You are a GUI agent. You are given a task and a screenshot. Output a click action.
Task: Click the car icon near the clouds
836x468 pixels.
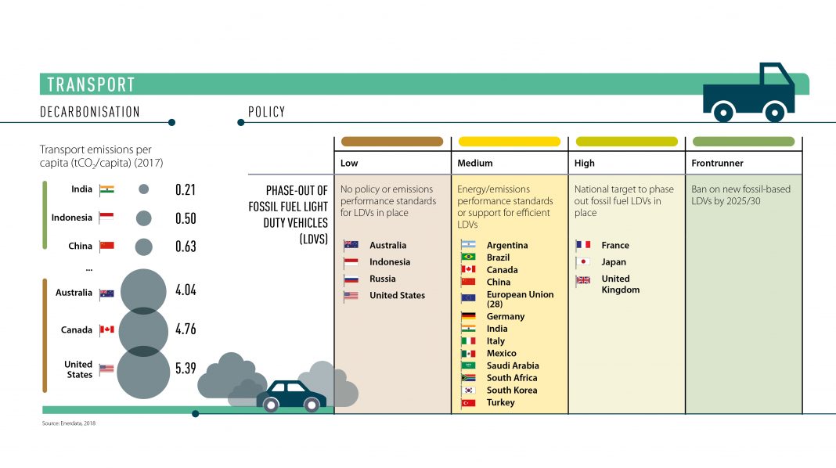coord(291,396)
